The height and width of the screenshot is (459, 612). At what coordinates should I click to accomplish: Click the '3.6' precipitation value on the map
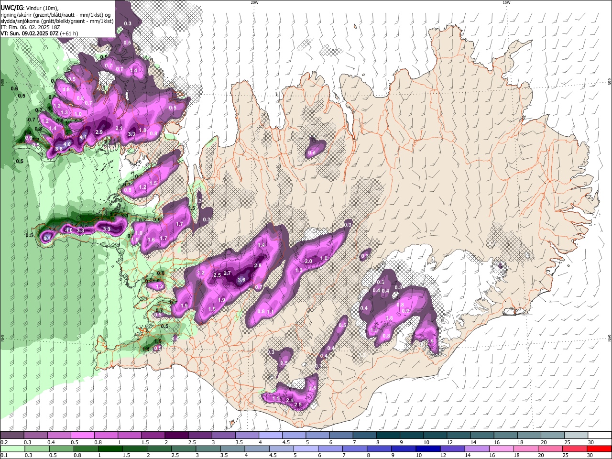(241, 280)
